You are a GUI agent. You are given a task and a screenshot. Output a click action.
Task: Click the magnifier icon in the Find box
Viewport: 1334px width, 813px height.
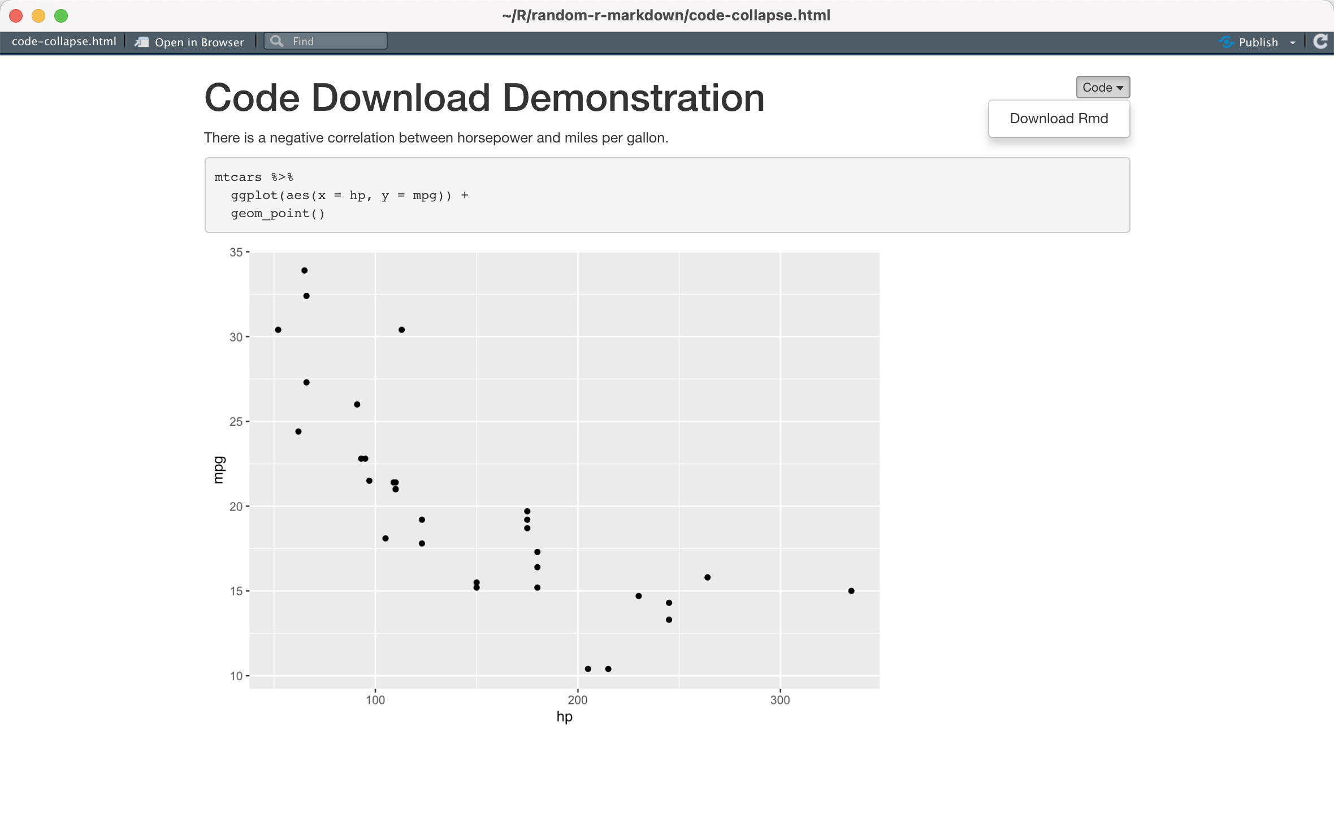coord(277,41)
